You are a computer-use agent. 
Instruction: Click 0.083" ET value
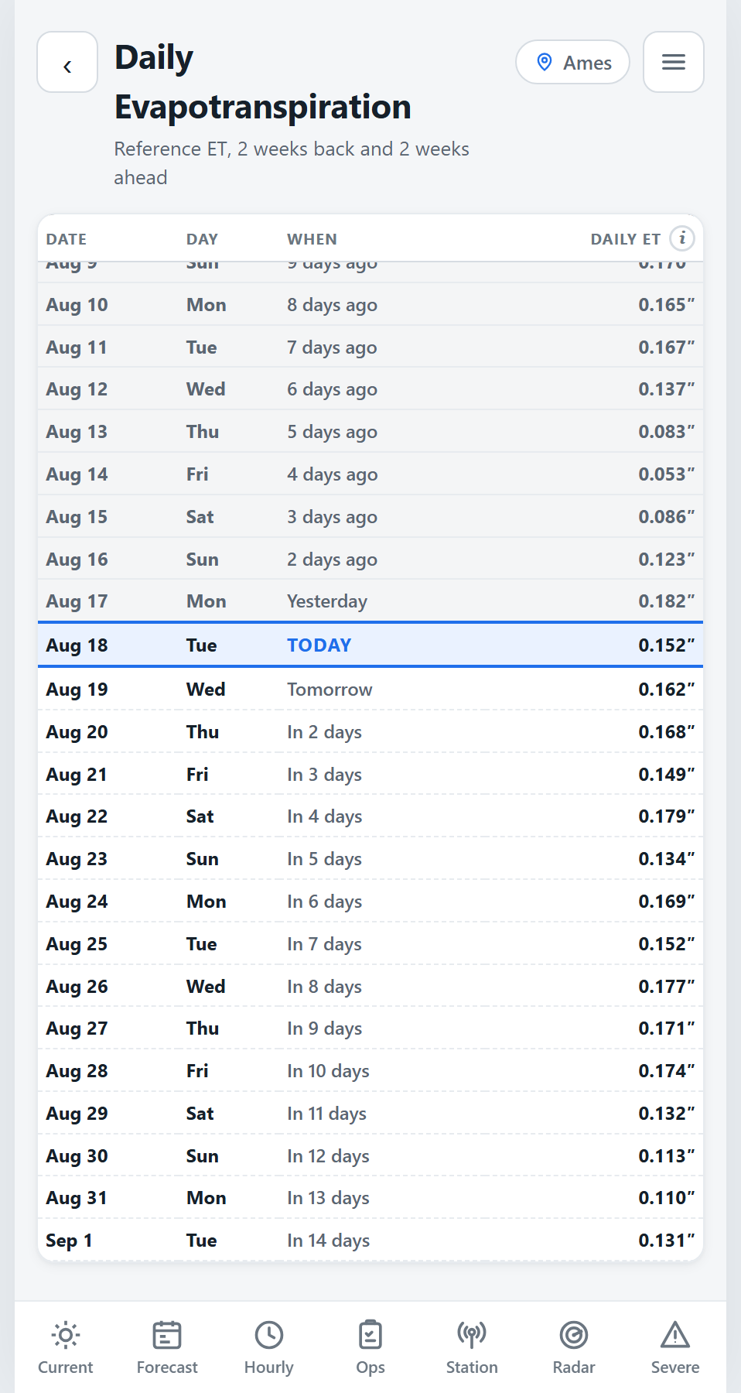(x=666, y=432)
